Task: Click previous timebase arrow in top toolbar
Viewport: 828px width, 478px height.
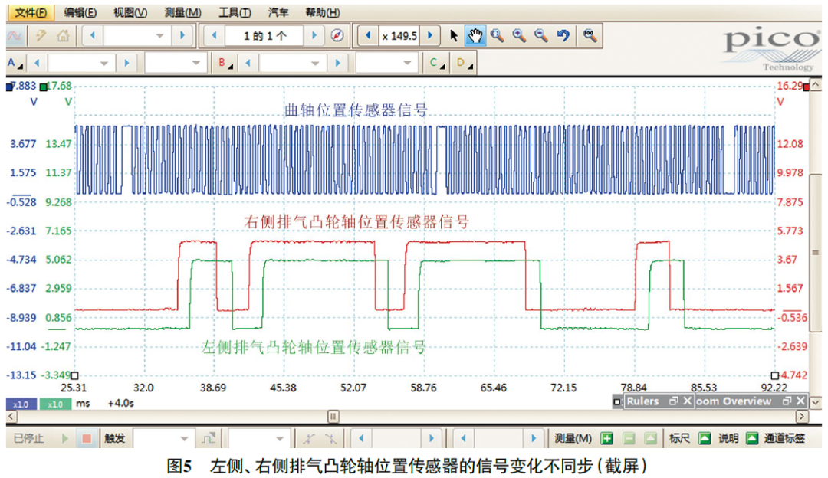Action: (x=93, y=36)
